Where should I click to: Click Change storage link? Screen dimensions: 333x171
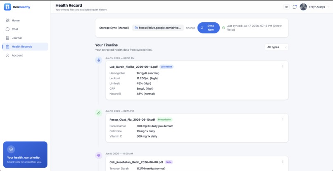(x=190, y=28)
